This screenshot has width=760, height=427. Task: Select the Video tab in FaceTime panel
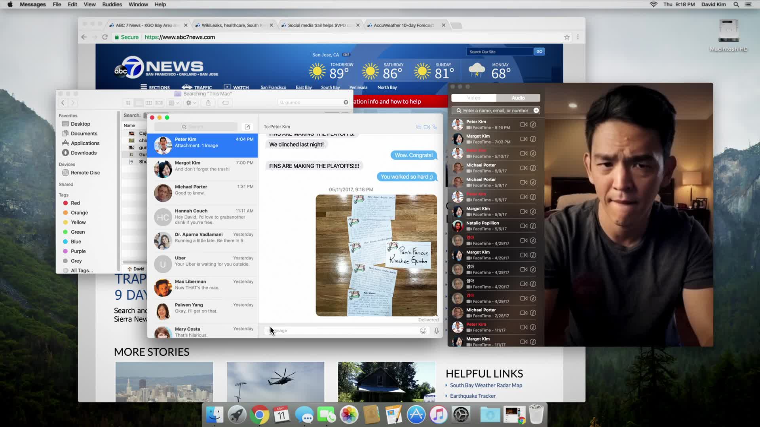click(473, 98)
